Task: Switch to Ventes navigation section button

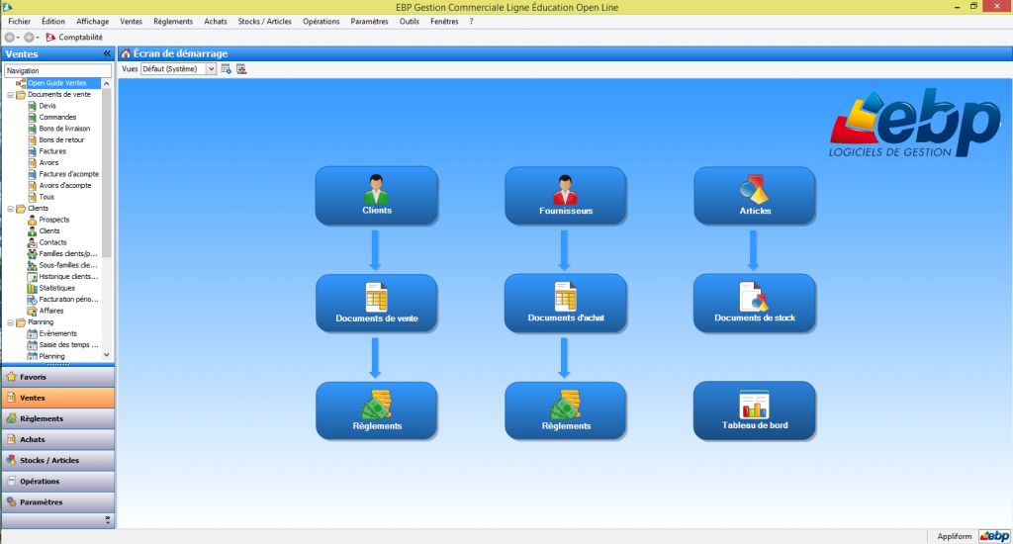Action: pos(58,398)
